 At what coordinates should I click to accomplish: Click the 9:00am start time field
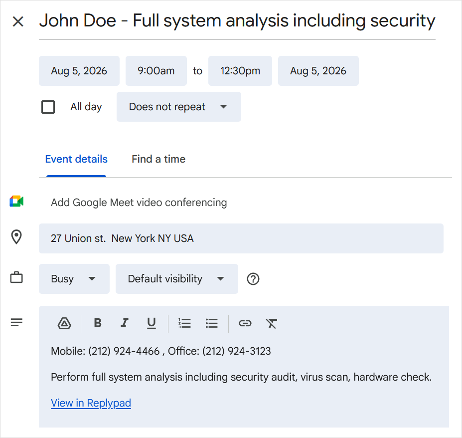click(x=156, y=71)
